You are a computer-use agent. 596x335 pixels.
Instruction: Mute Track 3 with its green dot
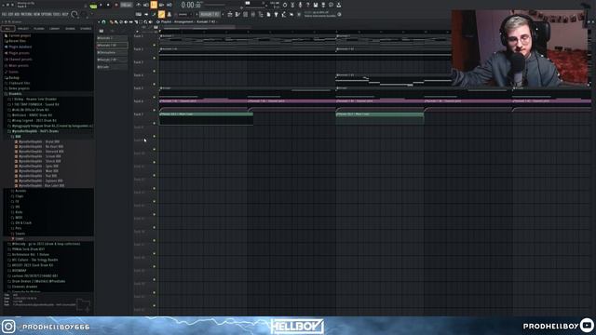(x=155, y=71)
